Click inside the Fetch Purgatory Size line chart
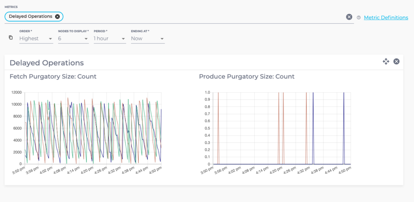This screenshot has height=202, width=414. pyautogui.click(x=93, y=128)
